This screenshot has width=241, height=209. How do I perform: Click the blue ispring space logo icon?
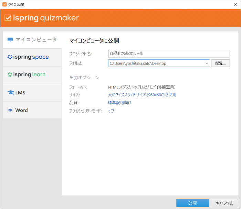click(x=10, y=57)
